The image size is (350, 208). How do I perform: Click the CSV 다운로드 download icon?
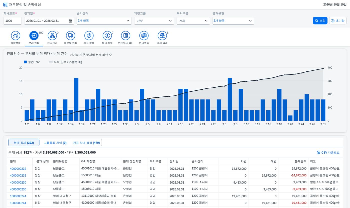[x=318, y=153]
